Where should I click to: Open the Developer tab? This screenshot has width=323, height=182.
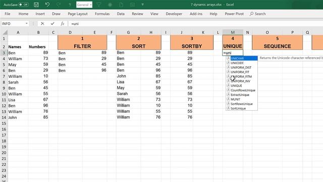point(174,14)
